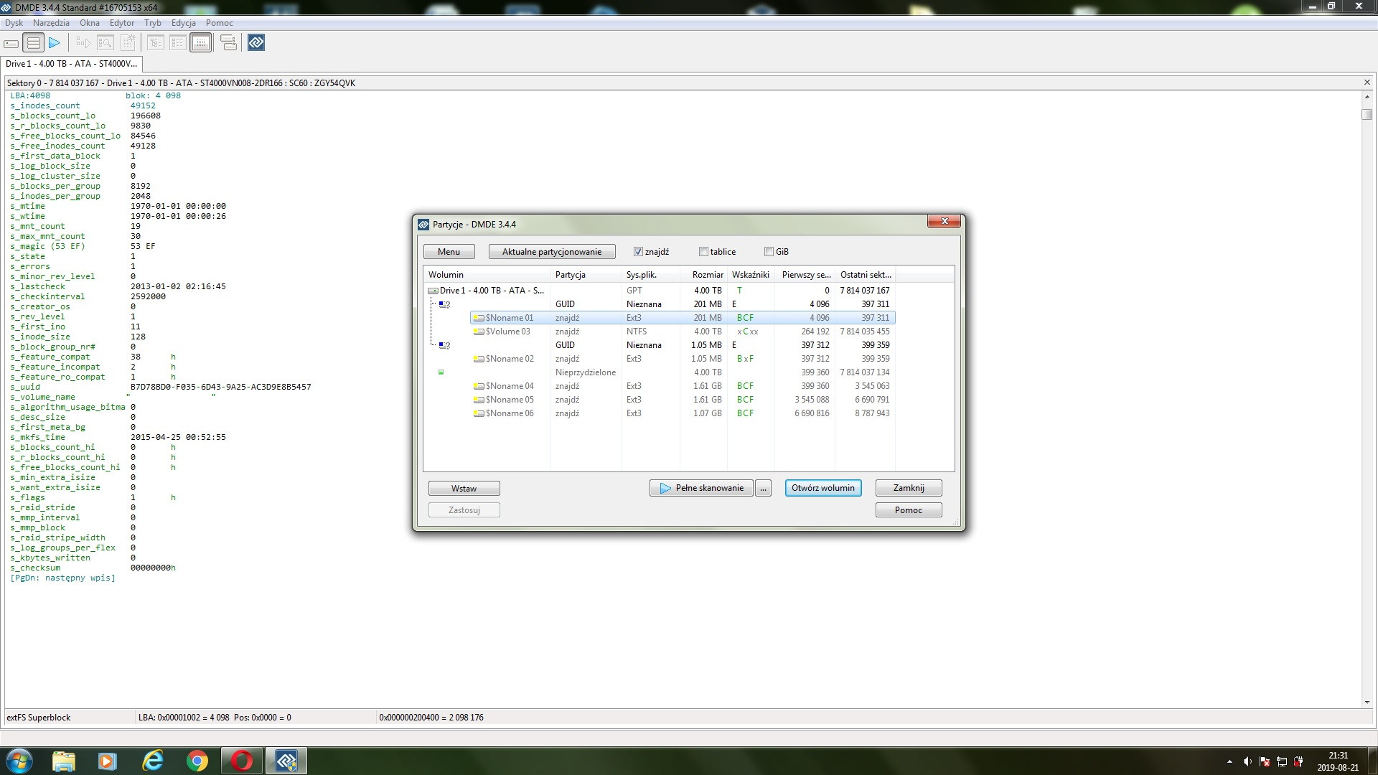The image size is (1378, 775).
Task: Click the Pomoc button in dialog
Action: pyautogui.click(x=909, y=510)
